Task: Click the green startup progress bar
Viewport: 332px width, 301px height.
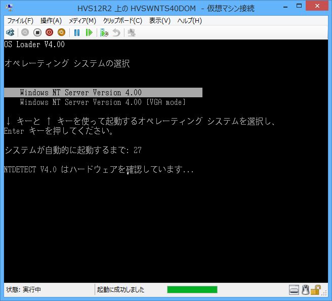Action: pyautogui.click(x=192, y=289)
